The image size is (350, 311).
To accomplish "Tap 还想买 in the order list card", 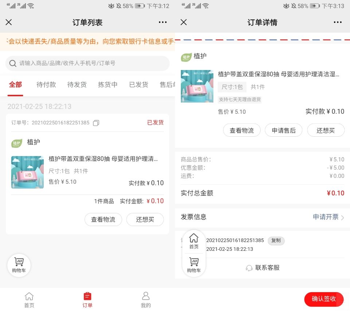I will (145, 219).
